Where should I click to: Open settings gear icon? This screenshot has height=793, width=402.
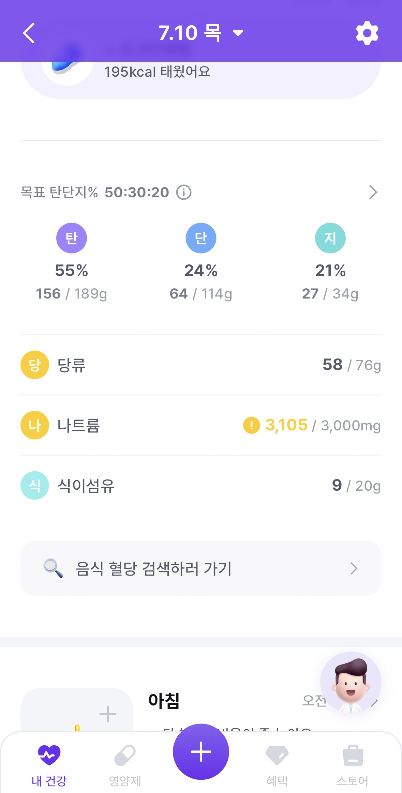367,33
